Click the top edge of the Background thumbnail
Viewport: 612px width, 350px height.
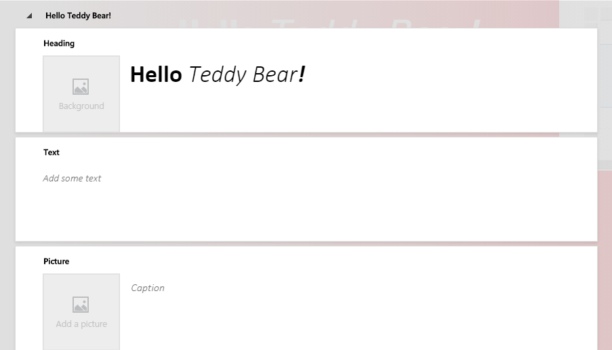click(81, 56)
